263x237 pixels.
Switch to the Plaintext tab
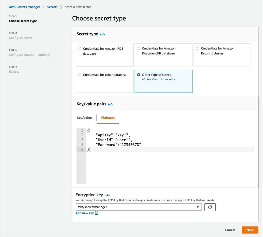[x=108, y=118]
